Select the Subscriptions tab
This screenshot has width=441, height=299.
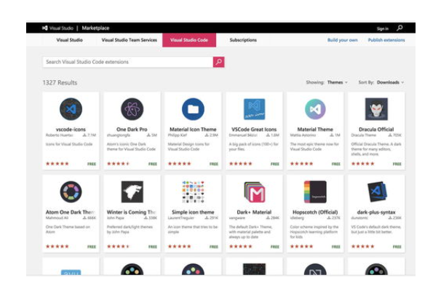click(243, 40)
